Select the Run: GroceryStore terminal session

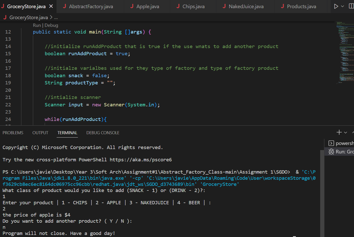coord(343,151)
